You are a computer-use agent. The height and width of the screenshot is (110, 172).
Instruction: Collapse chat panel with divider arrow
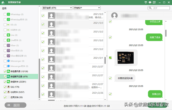click(x=107, y=56)
